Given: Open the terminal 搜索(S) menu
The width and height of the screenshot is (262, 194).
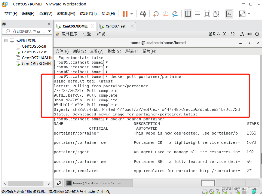Looking at the screenshot, I should pos(114,51).
